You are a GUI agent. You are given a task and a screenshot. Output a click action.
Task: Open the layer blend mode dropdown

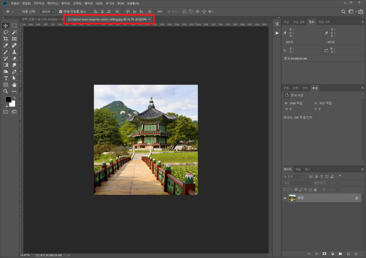297,183
